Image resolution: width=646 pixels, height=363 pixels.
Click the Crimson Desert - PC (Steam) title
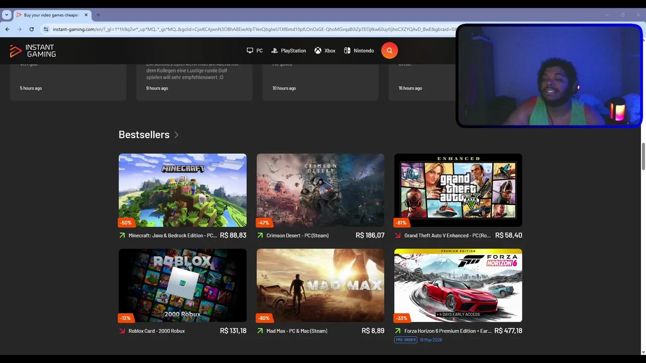coord(297,235)
